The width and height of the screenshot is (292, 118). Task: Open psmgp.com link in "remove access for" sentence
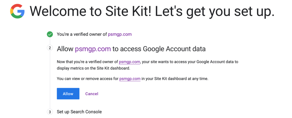(130, 78)
